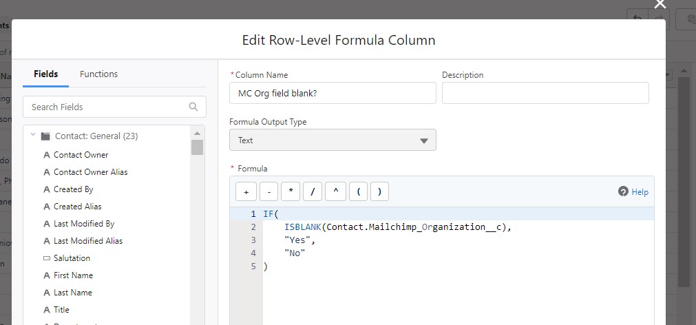Click the Search Fields input box
This screenshot has width=696, height=325.
pos(114,107)
